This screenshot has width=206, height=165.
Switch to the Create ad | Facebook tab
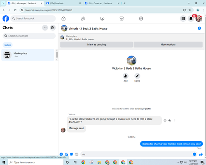tap(102, 3)
